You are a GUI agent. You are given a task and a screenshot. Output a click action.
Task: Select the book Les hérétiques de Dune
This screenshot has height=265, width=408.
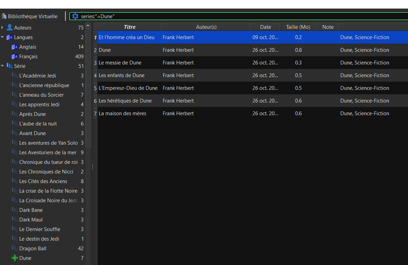coord(125,101)
